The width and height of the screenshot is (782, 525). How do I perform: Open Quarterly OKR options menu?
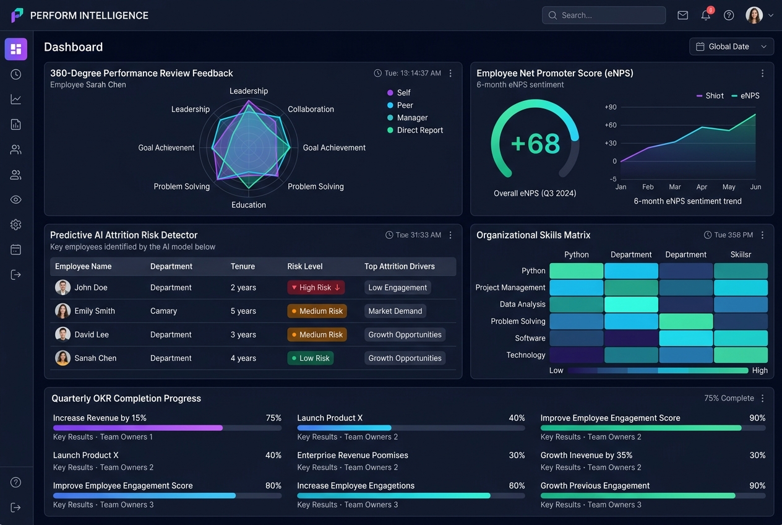click(762, 399)
